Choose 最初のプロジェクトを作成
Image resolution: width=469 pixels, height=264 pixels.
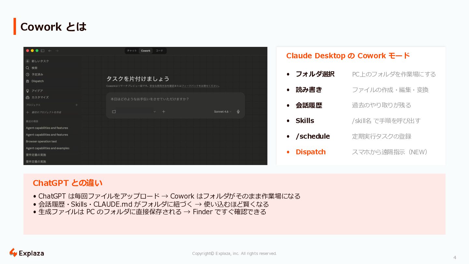tap(44, 112)
